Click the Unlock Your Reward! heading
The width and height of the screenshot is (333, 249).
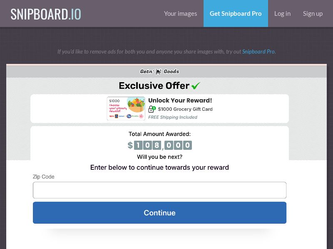[x=181, y=100]
